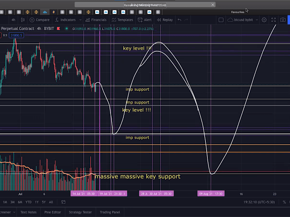Set date range to 1Y
Screen dimensions: 290x217
[37, 202]
